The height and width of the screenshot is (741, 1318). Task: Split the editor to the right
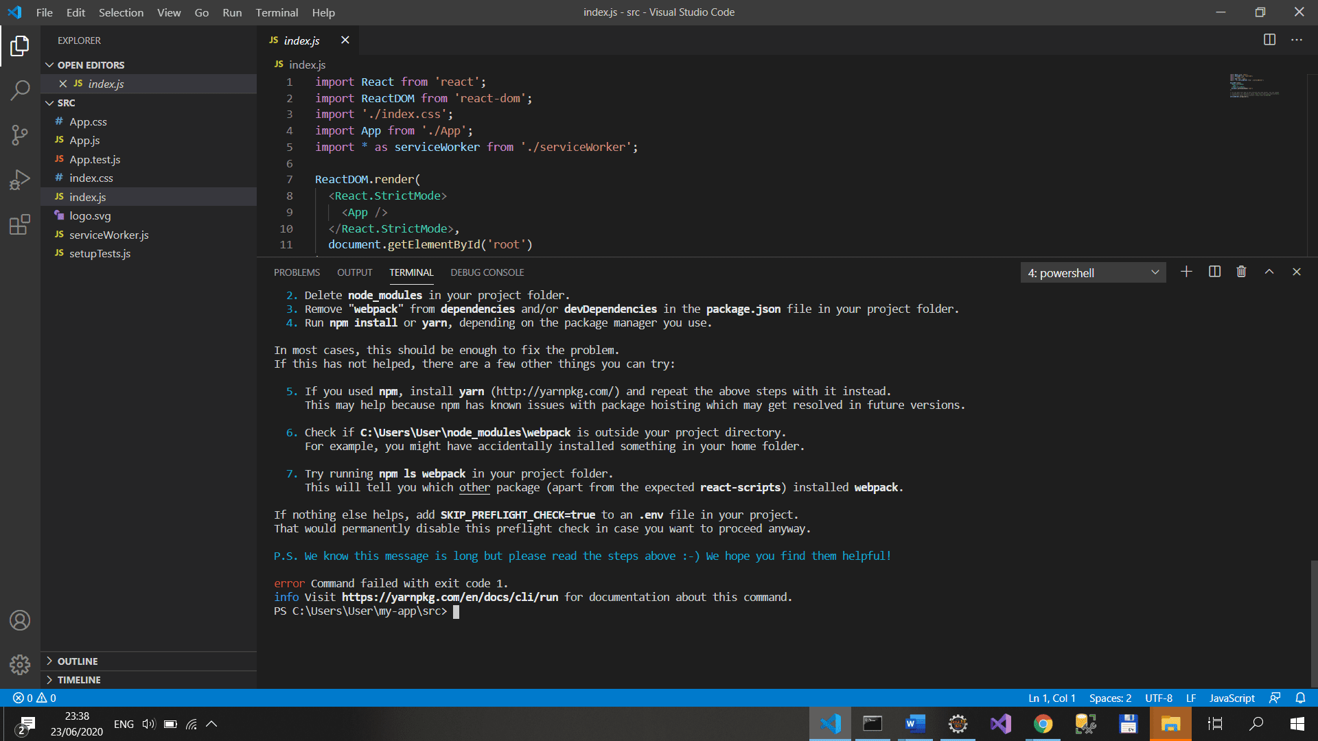[1269, 40]
